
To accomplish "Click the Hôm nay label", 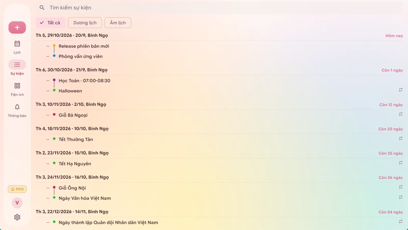I will [x=394, y=36].
